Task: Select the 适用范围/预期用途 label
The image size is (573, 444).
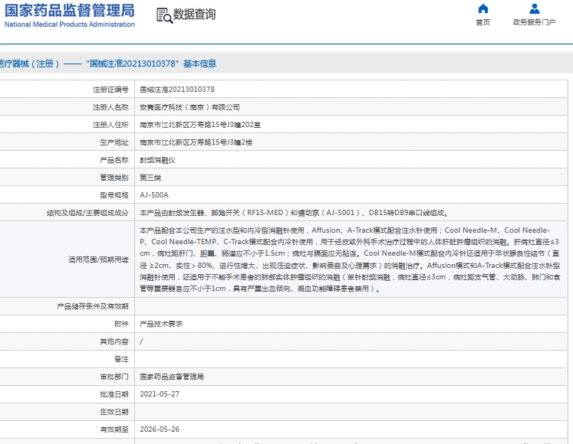Action: click(99, 260)
